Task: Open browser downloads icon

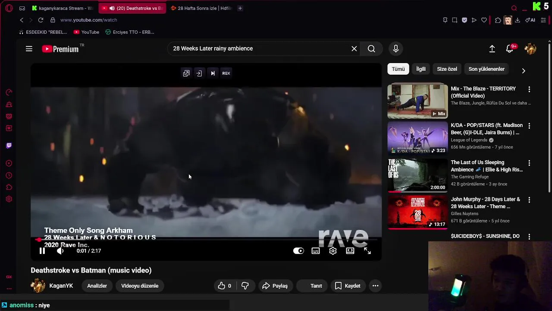Action: click(x=517, y=20)
